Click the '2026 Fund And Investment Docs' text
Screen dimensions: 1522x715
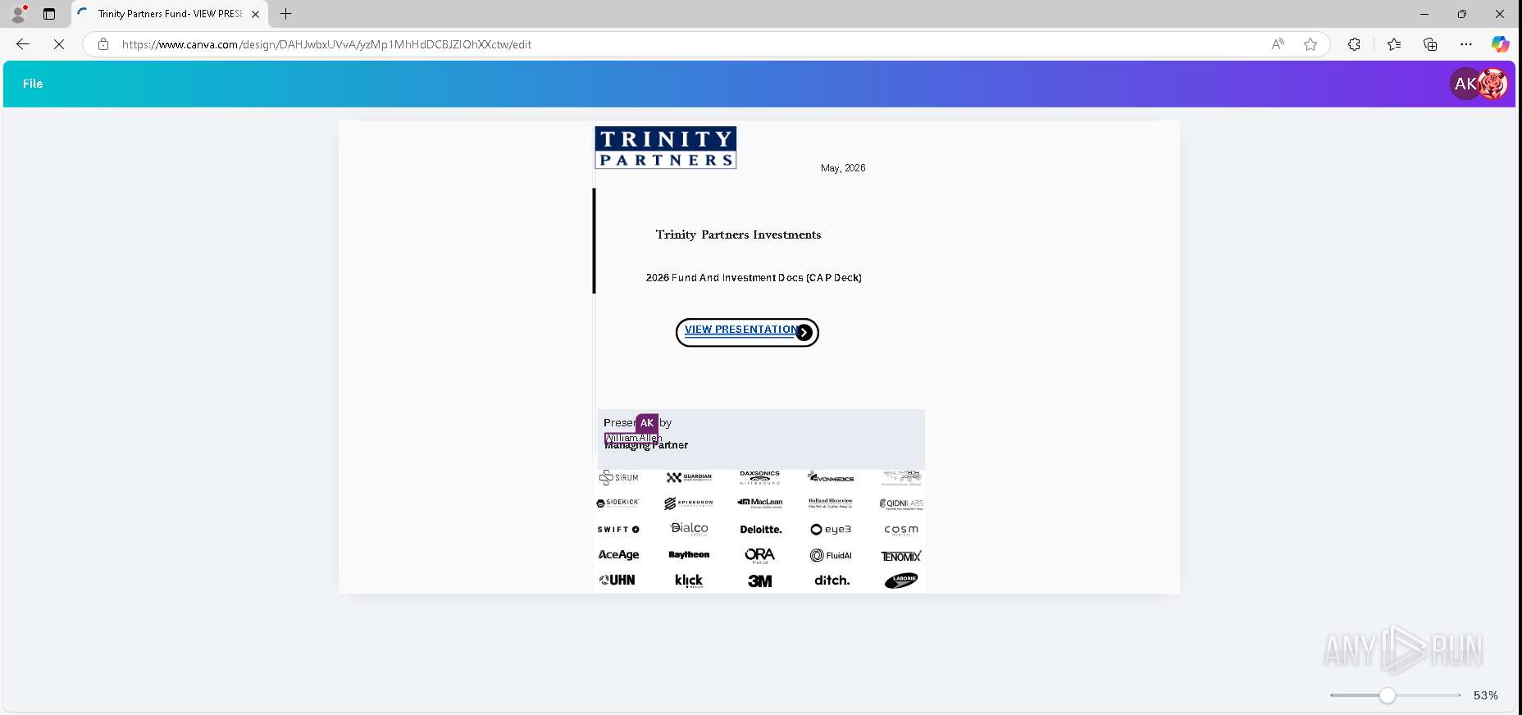[x=753, y=278]
